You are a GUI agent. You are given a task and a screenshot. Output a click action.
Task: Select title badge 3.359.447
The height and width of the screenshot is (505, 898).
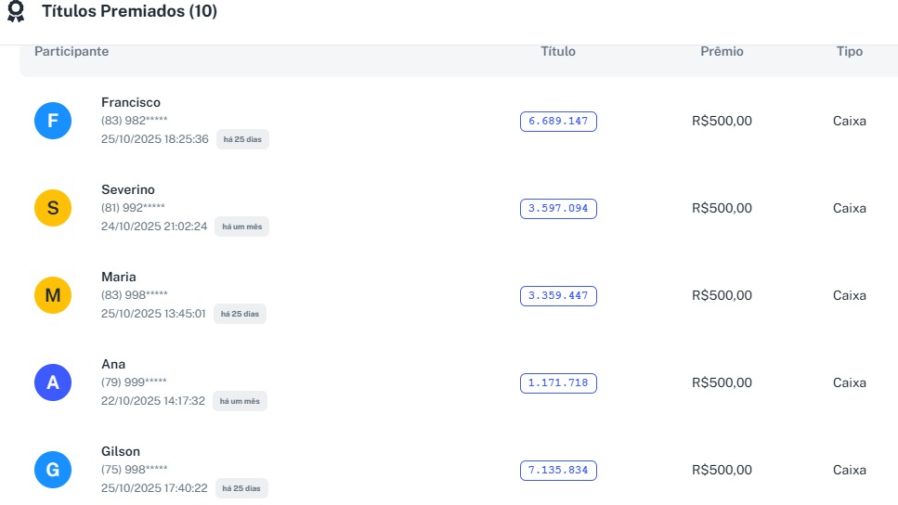click(x=558, y=295)
